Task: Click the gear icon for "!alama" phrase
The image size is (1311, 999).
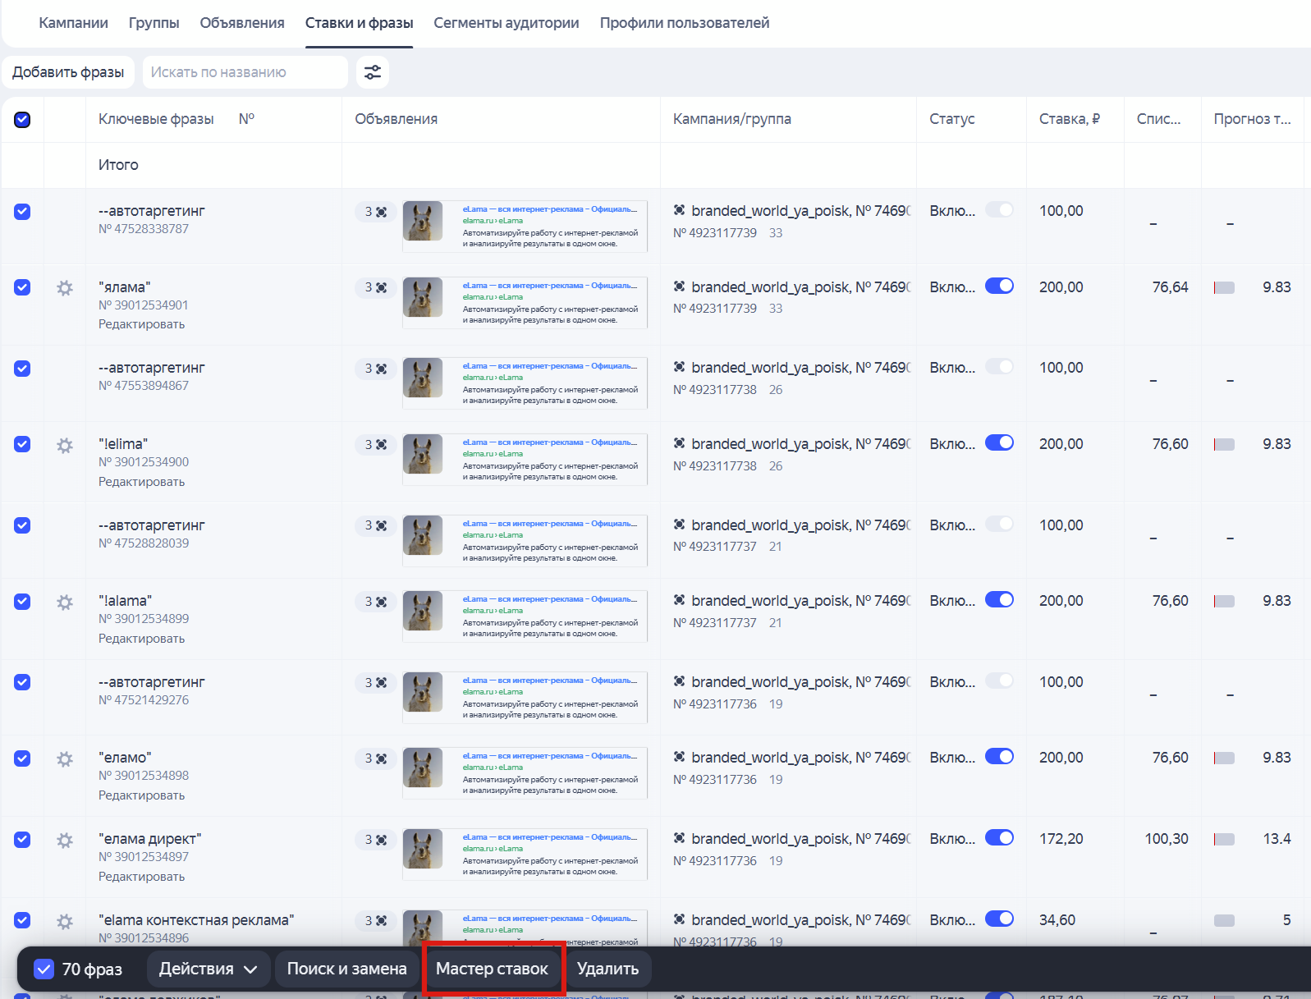Action: coord(65,602)
